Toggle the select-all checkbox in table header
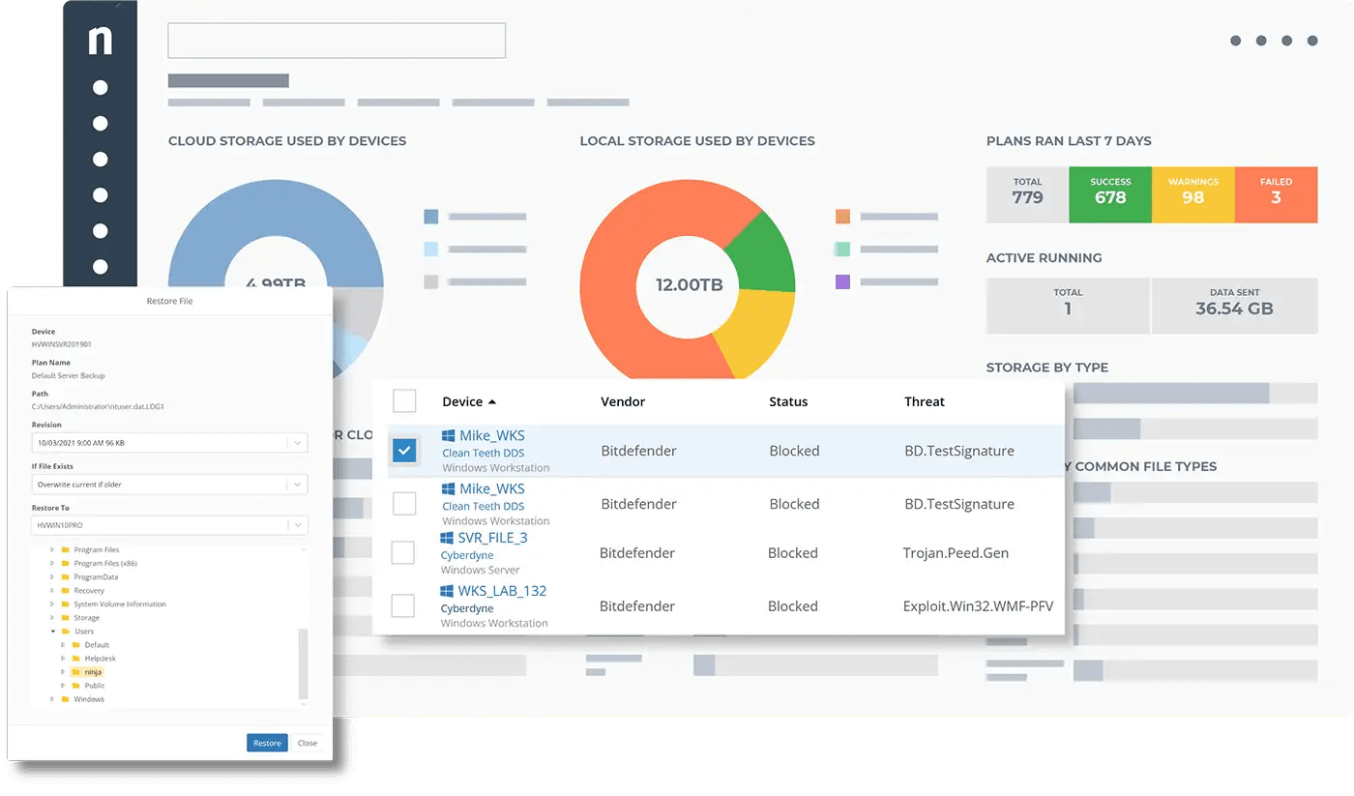The image size is (1354, 796). point(404,400)
